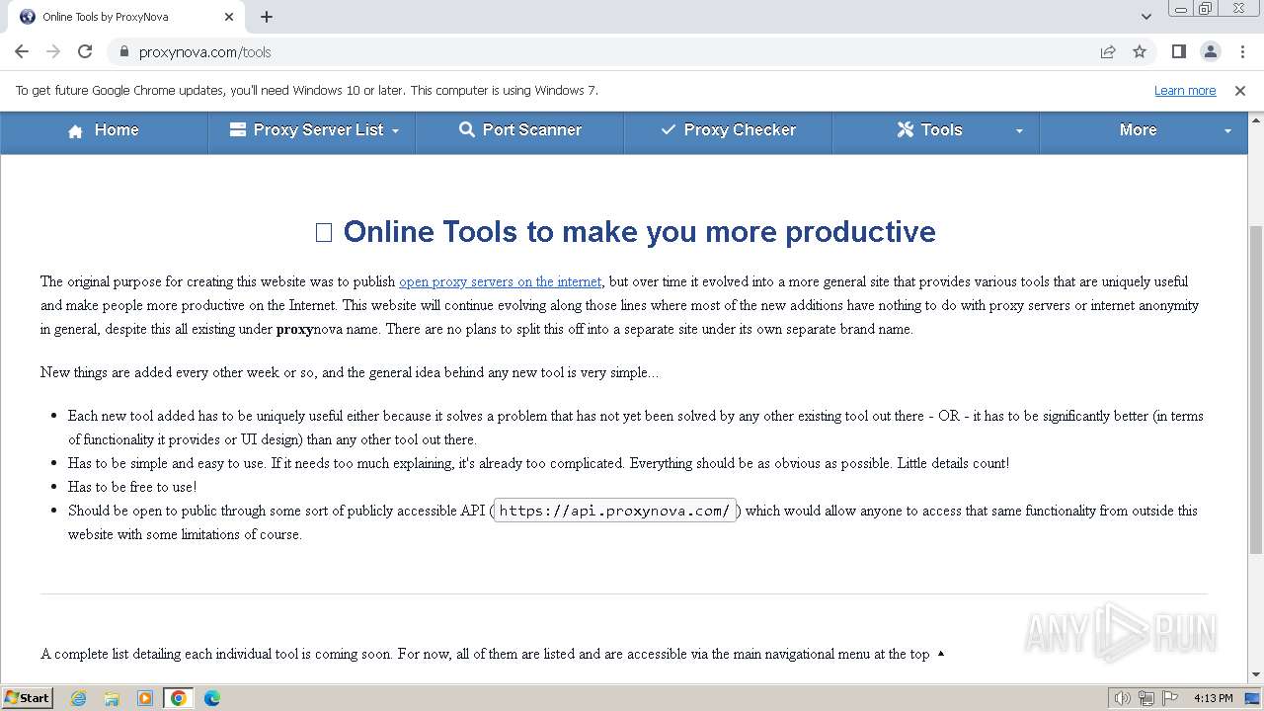Viewport: 1264px width, 711px height.
Task: Click the network tray icon
Action: click(1145, 698)
